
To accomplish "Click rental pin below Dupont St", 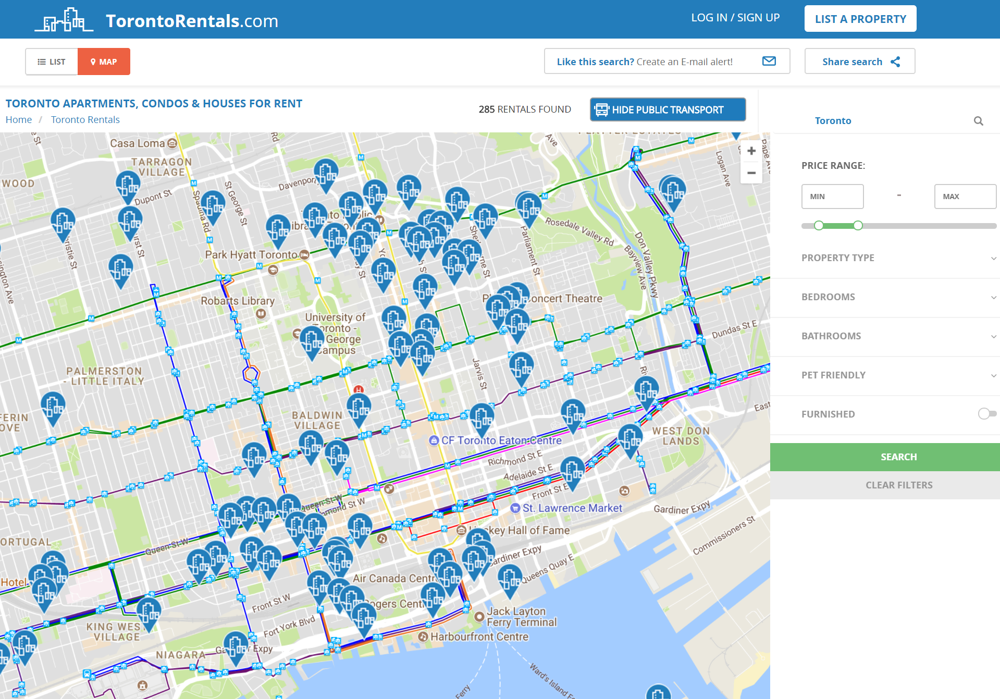I will tap(130, 222).
